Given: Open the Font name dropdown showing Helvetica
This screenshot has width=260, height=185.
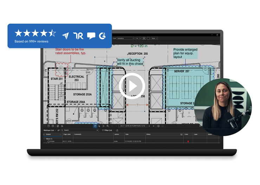Looking at the screenshot, I should point(125,38).
